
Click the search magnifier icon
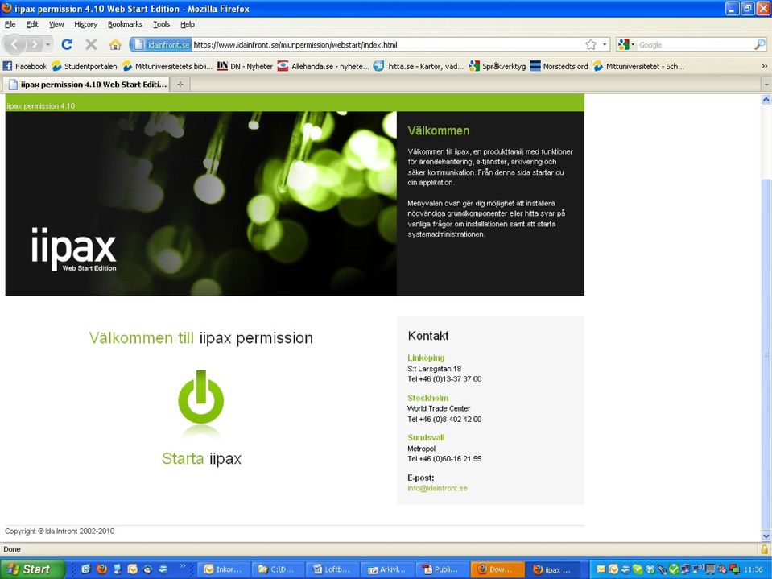760,45
